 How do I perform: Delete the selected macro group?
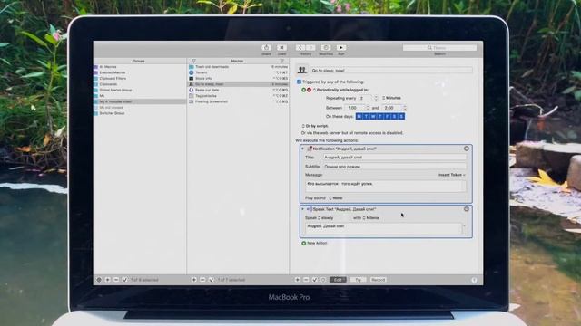(x=116, y=280)
